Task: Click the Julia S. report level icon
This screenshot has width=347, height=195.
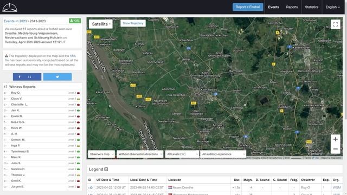Action: [78, 163]
